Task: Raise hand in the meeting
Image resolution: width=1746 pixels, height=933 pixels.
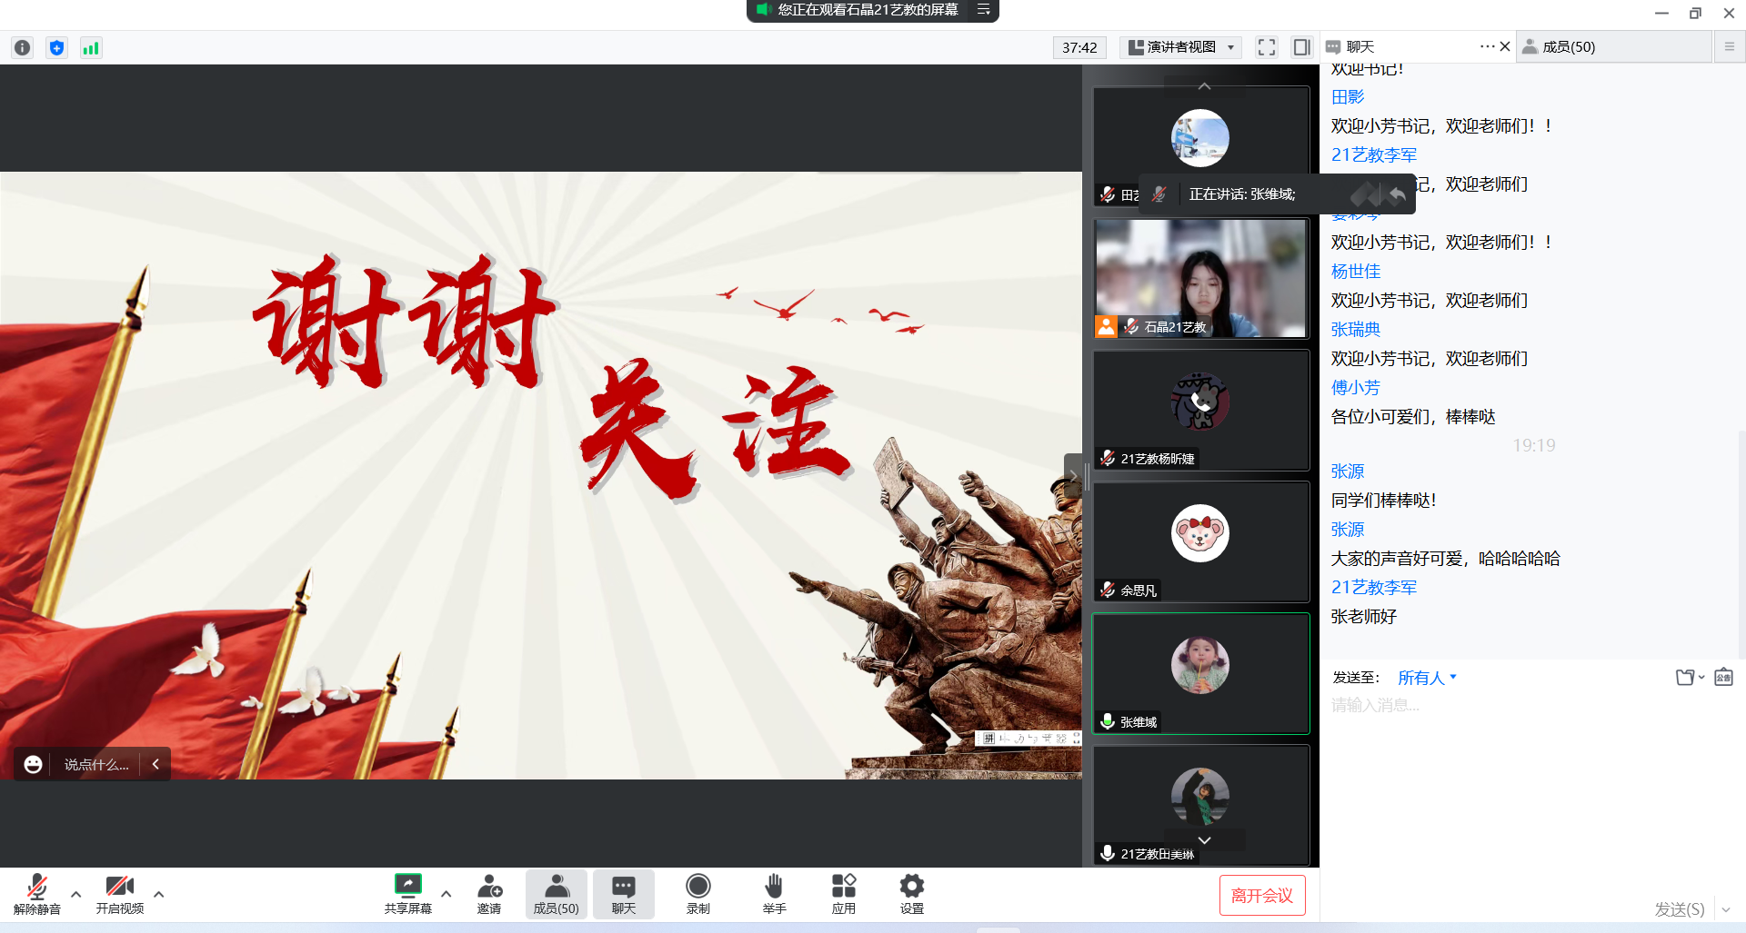Action: [x=774, y=894]
